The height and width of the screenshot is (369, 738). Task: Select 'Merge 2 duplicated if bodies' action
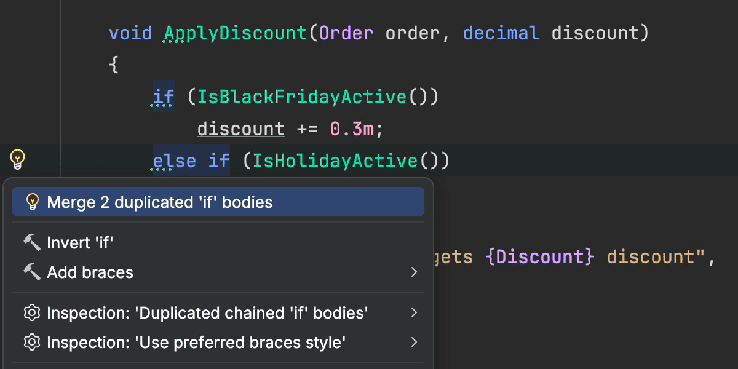pos(160,202)
